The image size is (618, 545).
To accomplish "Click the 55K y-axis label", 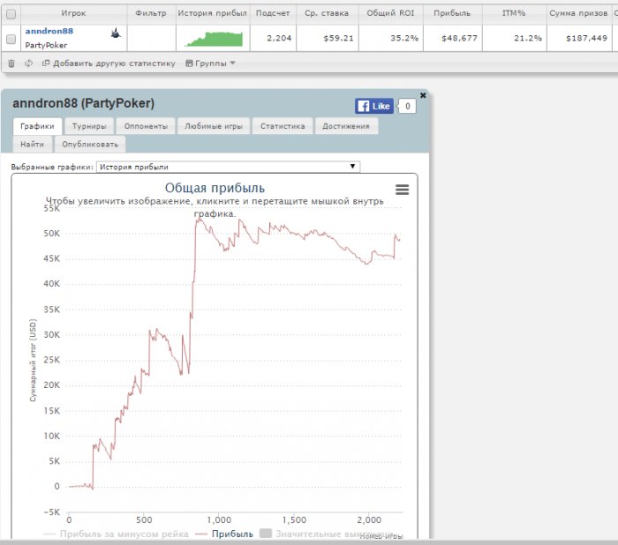I will [x=51, y=208].
